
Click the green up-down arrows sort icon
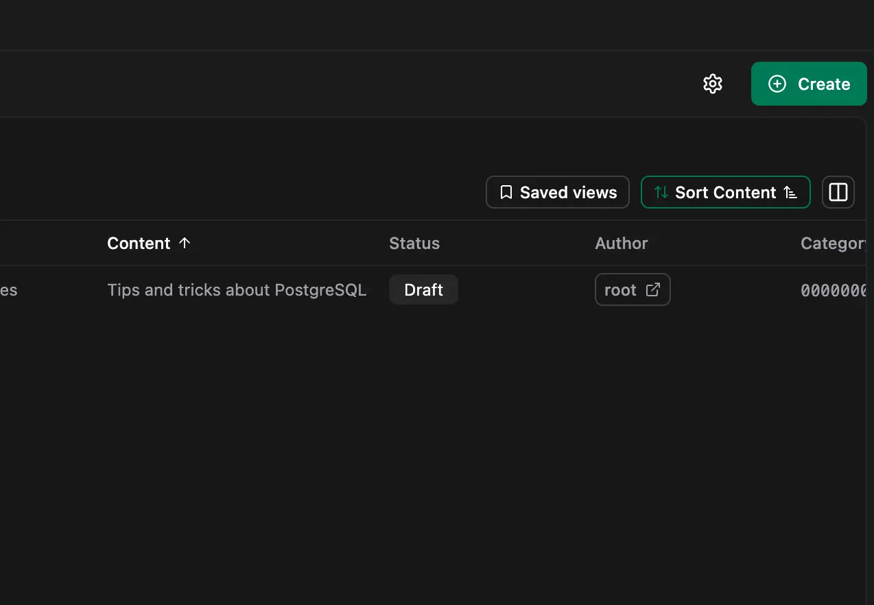click(661, 193)
